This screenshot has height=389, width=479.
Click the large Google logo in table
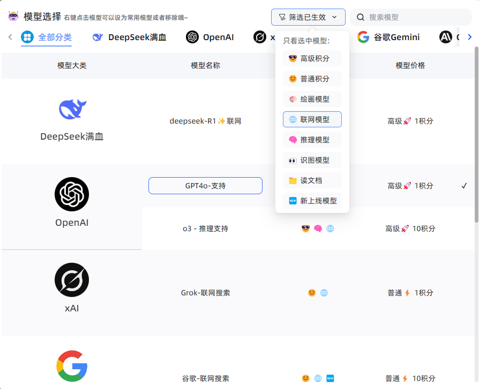[72, 366]
